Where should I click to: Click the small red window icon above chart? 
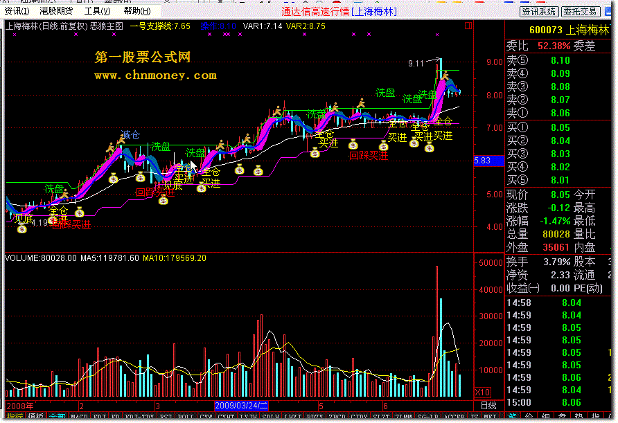(468, 26)
